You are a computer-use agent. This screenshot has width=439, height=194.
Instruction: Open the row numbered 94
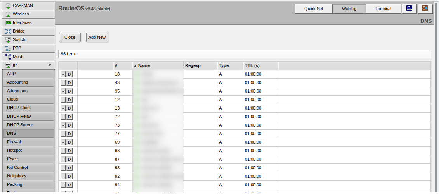pos(245,185)
